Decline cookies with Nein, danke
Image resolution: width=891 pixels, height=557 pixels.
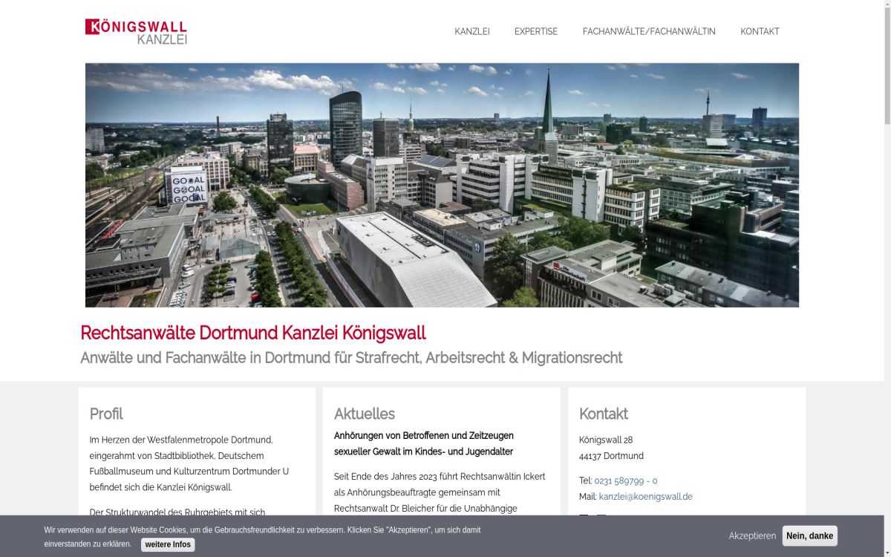809,535
